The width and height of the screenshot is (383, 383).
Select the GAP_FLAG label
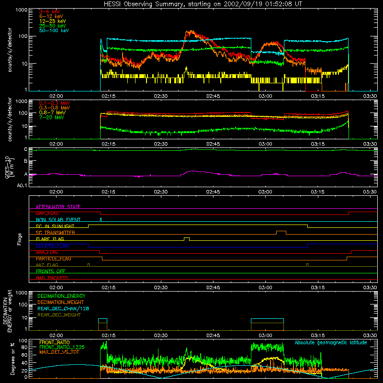point(47,213)
